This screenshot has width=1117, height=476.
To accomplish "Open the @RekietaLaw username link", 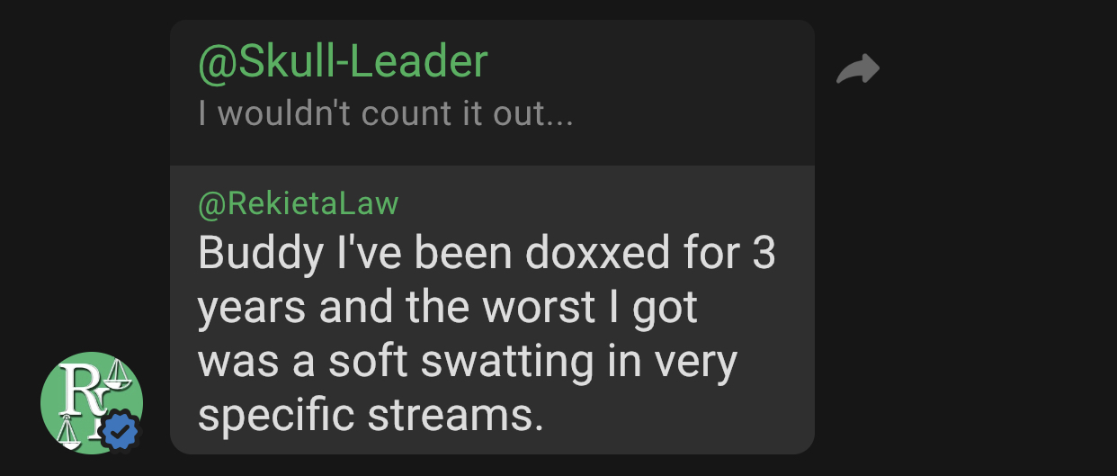I will [298, 203].
